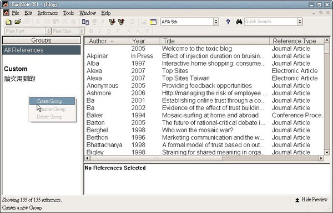Click the disabled Cut scissors icon
The width and height of the screenshot is (333, 213).
(38, 22)
